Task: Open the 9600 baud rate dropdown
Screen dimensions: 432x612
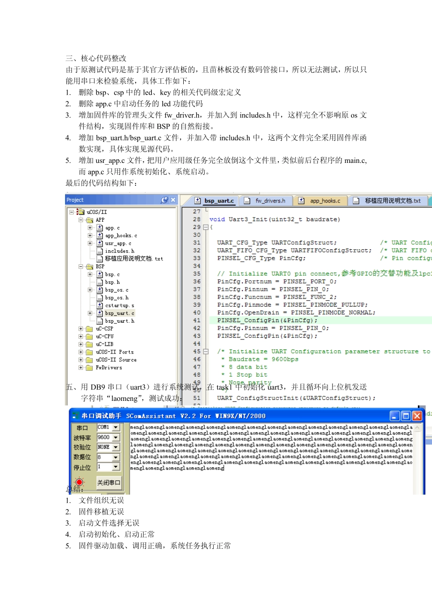Action: point(116,437)
